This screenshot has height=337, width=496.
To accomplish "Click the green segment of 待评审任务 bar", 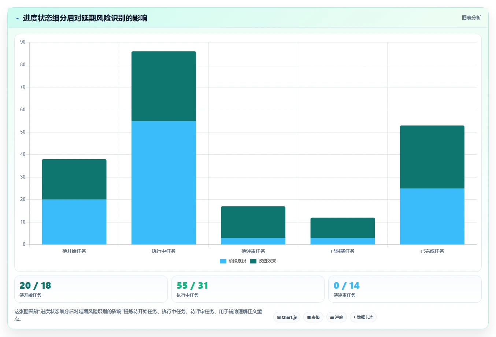I will point(253,222).
